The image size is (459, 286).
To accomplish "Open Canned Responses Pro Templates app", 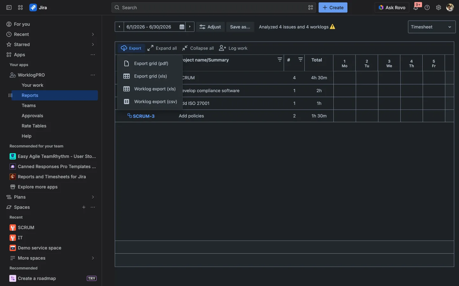I will 53,167.
